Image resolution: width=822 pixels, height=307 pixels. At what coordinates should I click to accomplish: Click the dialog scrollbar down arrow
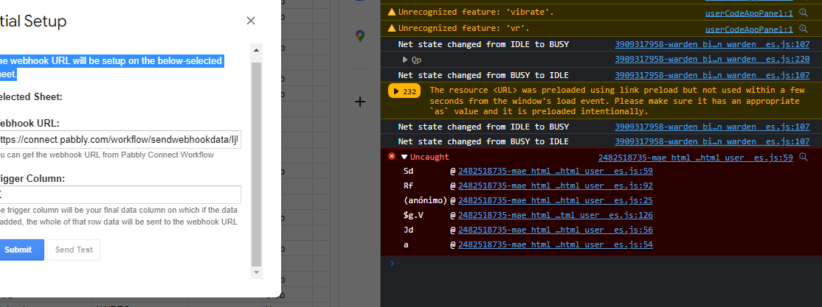pos(256,272)
